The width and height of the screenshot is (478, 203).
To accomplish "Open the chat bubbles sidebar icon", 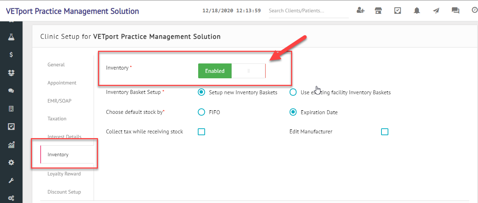I will pyautogui.click(x=11, y=91).
